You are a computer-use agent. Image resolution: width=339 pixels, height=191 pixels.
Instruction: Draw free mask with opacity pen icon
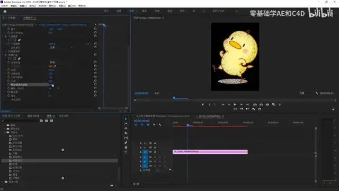pos(19,40)
